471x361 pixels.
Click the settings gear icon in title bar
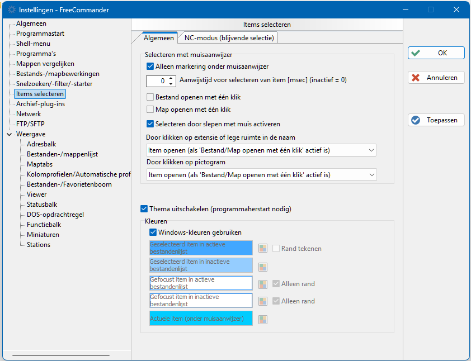point(12,9)
